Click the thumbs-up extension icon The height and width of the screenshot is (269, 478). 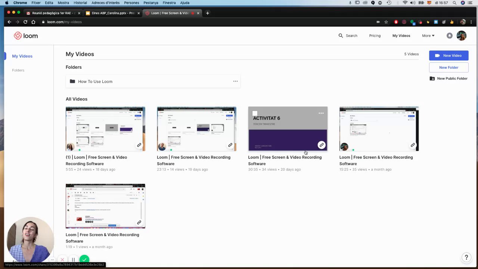[452, 22]
